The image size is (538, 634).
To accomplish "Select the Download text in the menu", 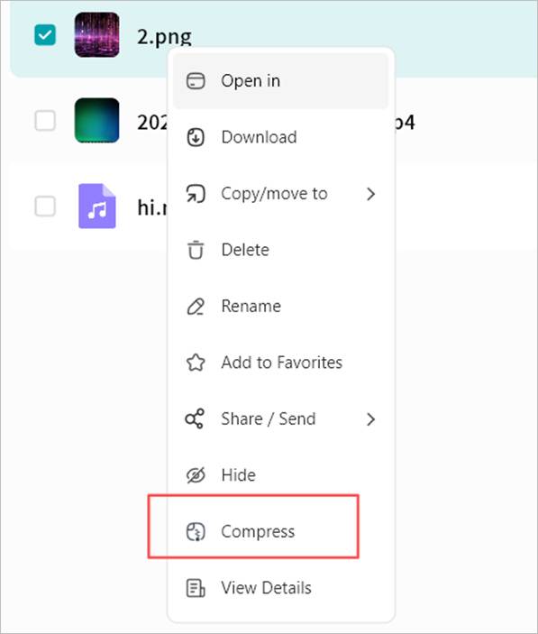I will 259,137.
